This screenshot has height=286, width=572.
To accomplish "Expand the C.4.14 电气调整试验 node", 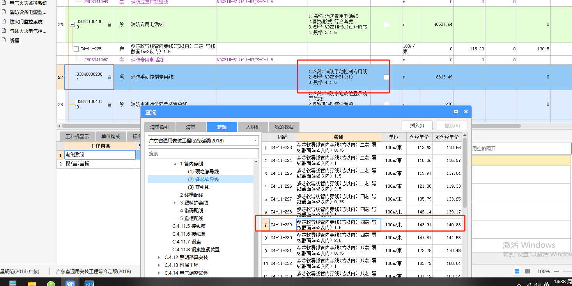I will pos(159,273).
